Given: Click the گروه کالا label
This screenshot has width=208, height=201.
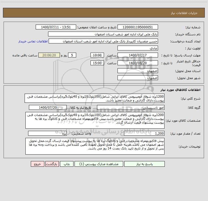Looking at the screenshot, I should click(x=194, y=108).
